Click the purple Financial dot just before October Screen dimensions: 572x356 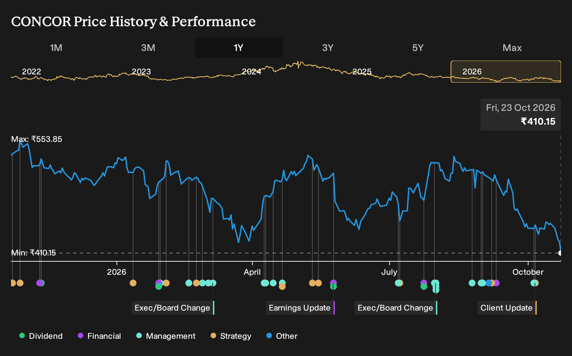496,283
